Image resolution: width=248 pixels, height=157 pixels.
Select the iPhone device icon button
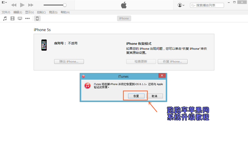coord(37,18)
